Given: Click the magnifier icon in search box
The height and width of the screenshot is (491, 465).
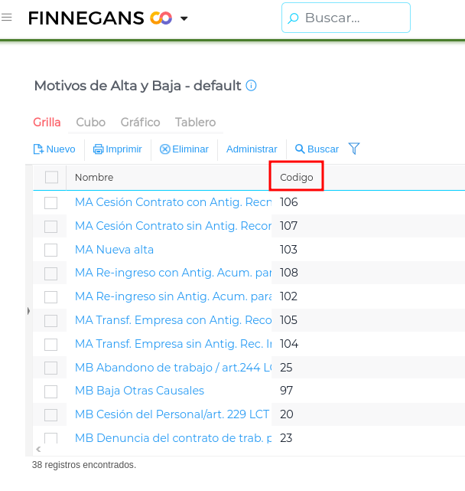Looking at the screenshot, I should [x=293, y=18].
